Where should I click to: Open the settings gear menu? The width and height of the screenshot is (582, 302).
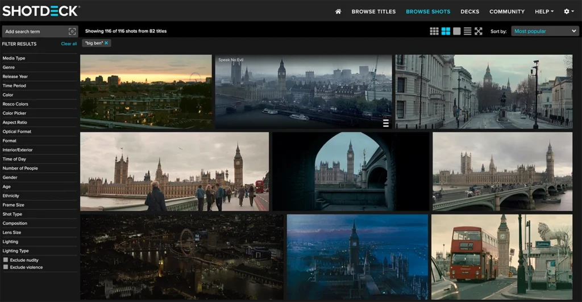click(569, 11)
